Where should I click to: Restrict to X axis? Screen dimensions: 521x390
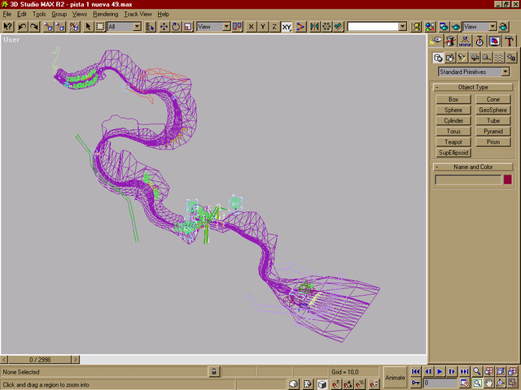click(252, 27)
